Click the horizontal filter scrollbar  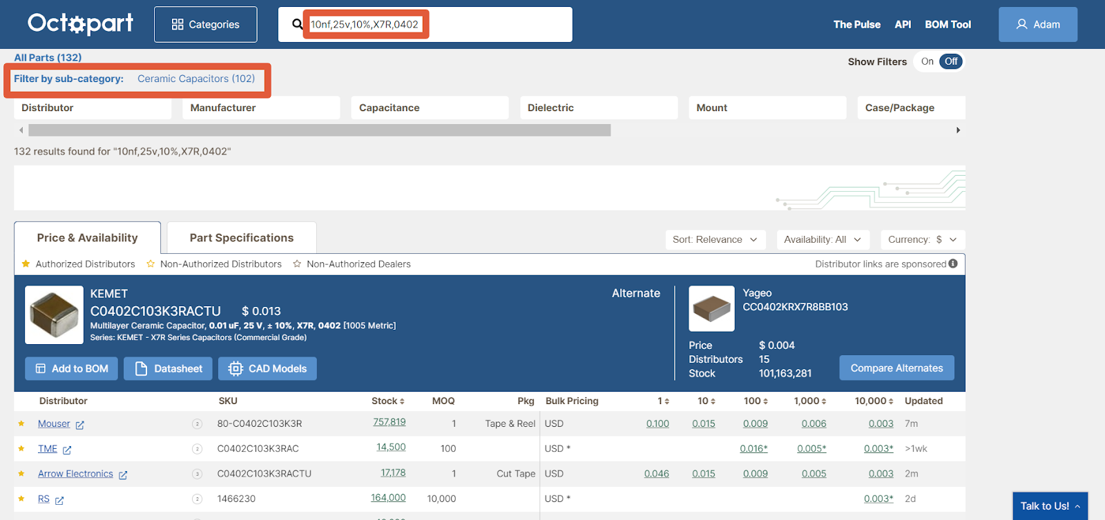point(320,130)
